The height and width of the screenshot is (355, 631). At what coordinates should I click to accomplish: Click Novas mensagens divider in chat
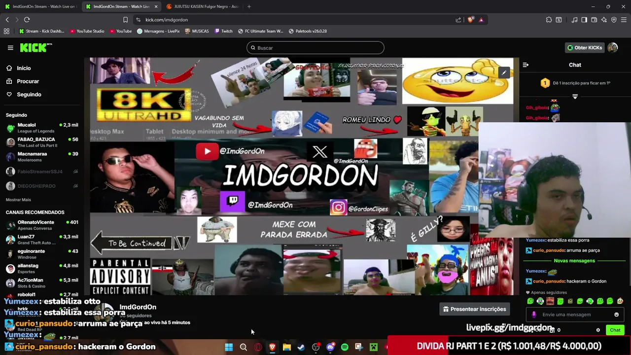tap(574, 261)
